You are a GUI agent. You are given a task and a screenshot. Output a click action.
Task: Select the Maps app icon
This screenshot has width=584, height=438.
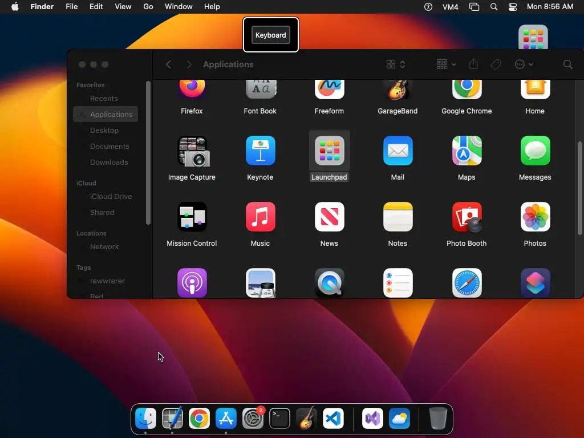point(467,151)
